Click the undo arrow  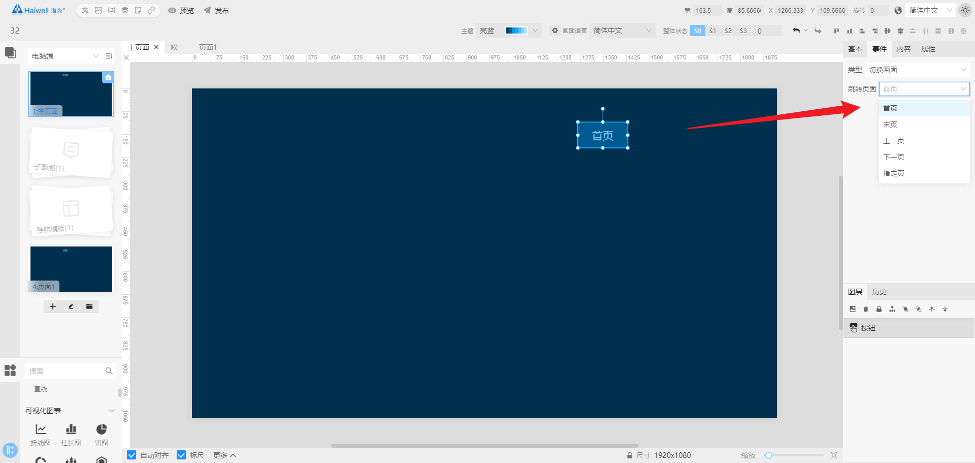coord(796,31)
